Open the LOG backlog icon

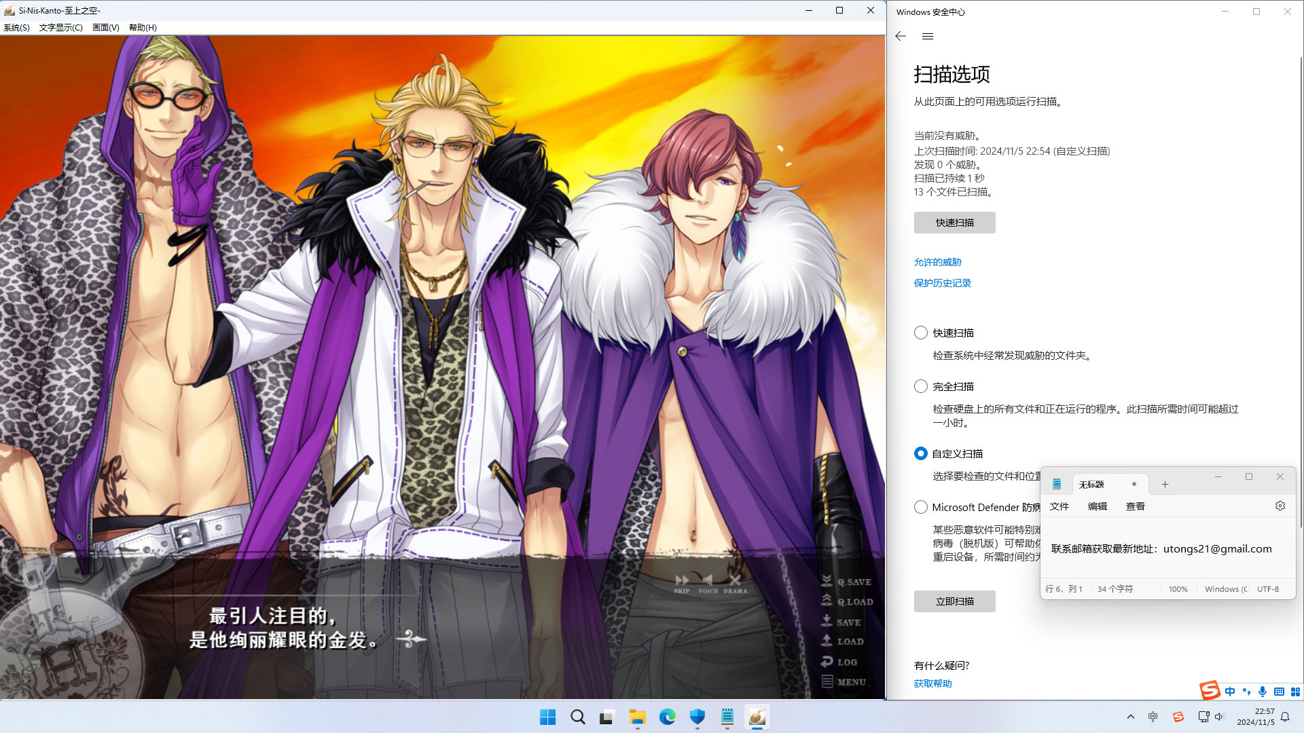pyautogui.click(x=839, y=662)
